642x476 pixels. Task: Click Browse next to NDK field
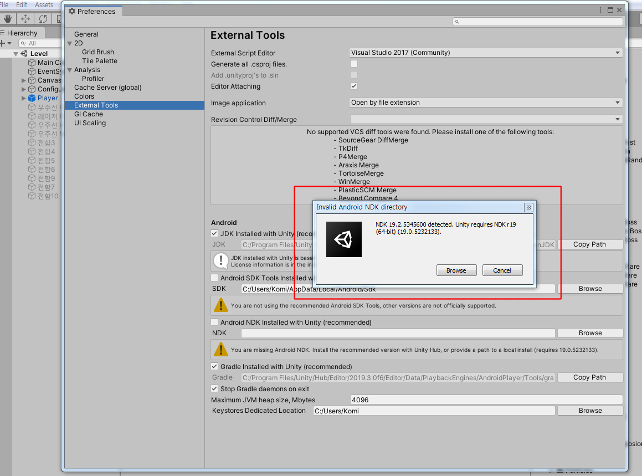pyautogui.click(x=590, y=333)
